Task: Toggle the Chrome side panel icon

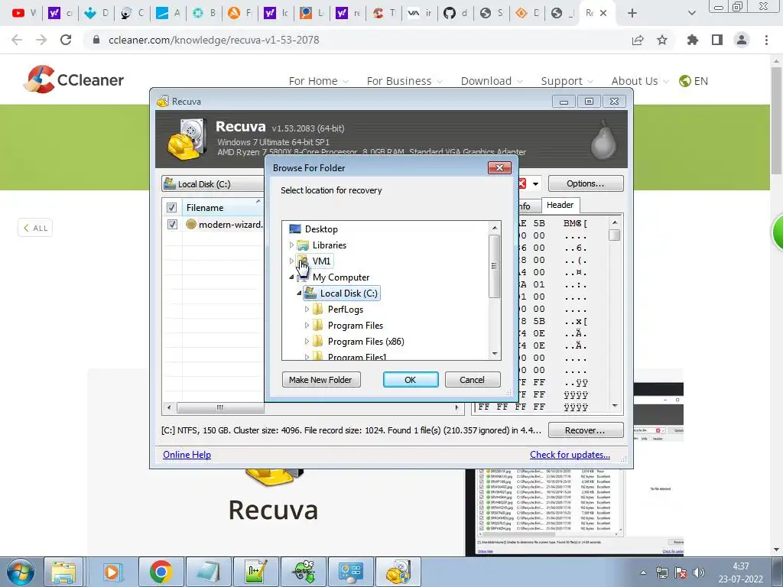Action: [x=717, y=40]
